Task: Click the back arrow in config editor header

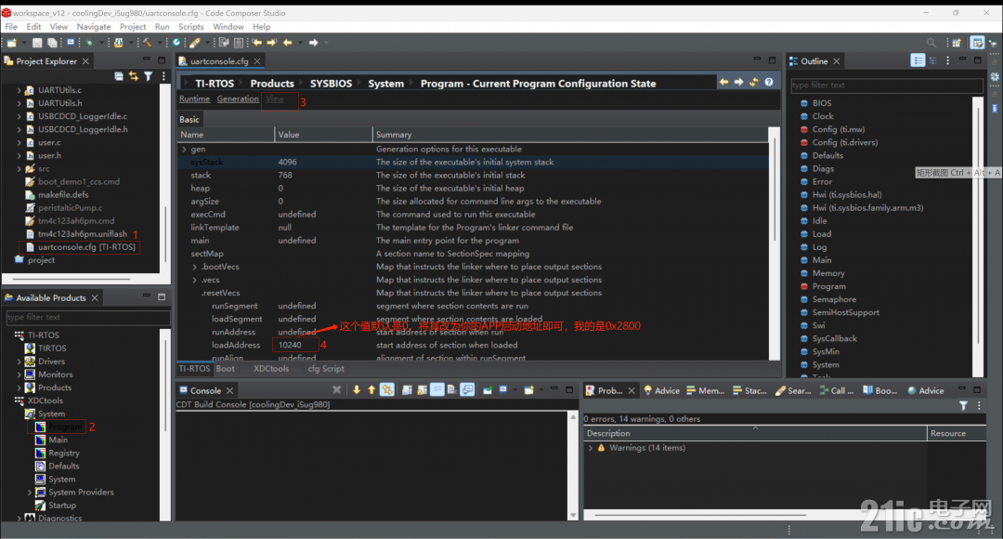Action: click(x=724, y=82)
